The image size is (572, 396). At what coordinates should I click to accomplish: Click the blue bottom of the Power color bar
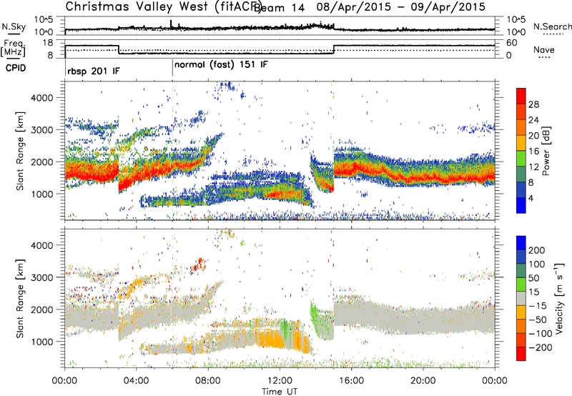[521, 205]
